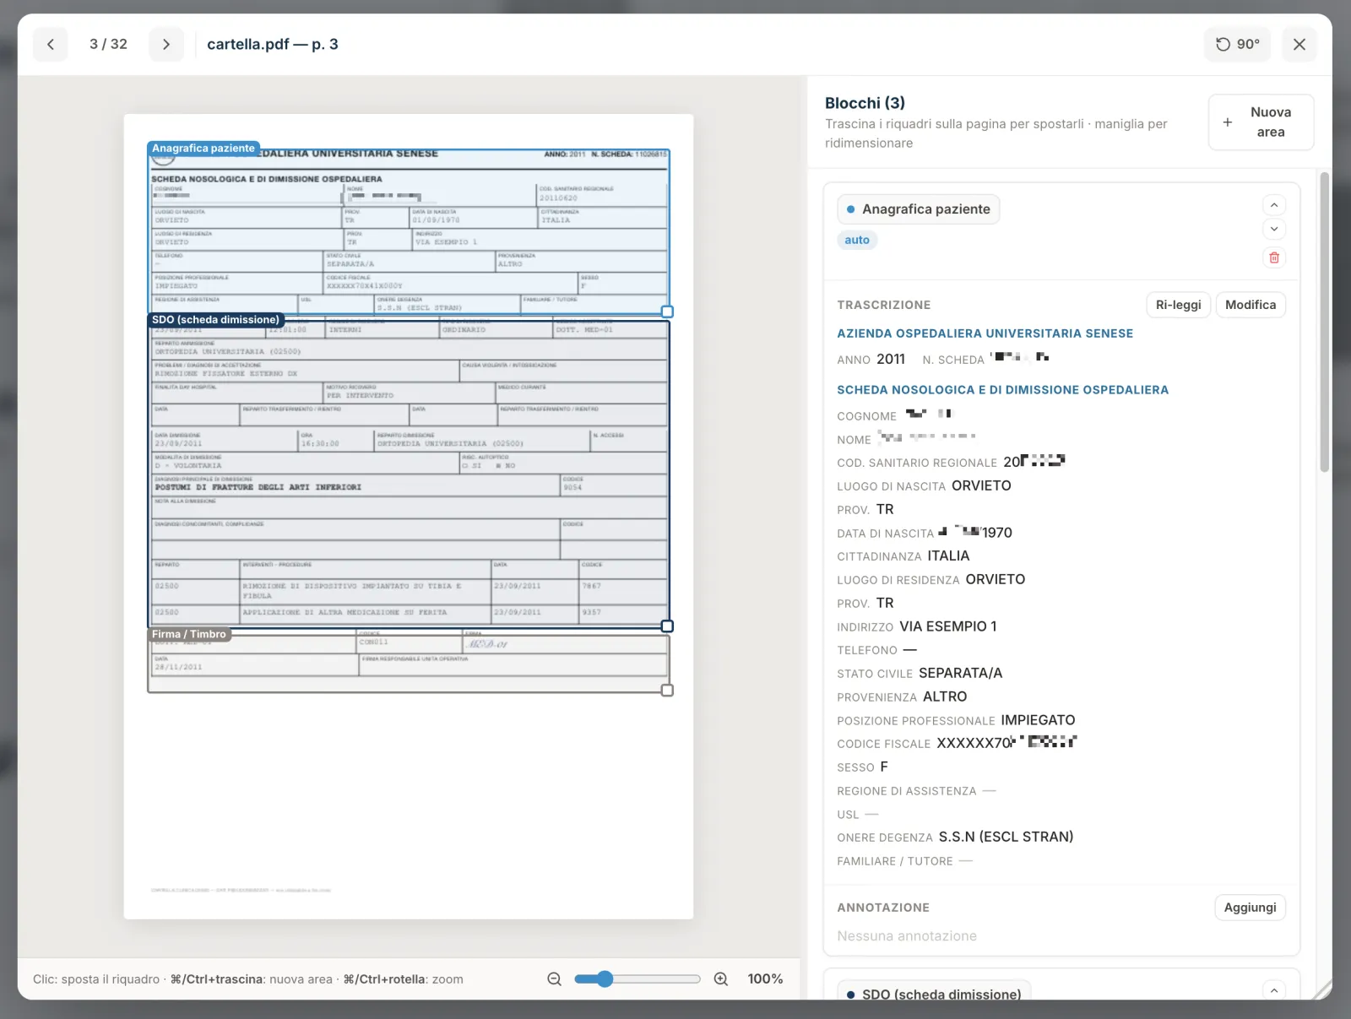
Task: Click Nuova area button
Action: 1261,122
